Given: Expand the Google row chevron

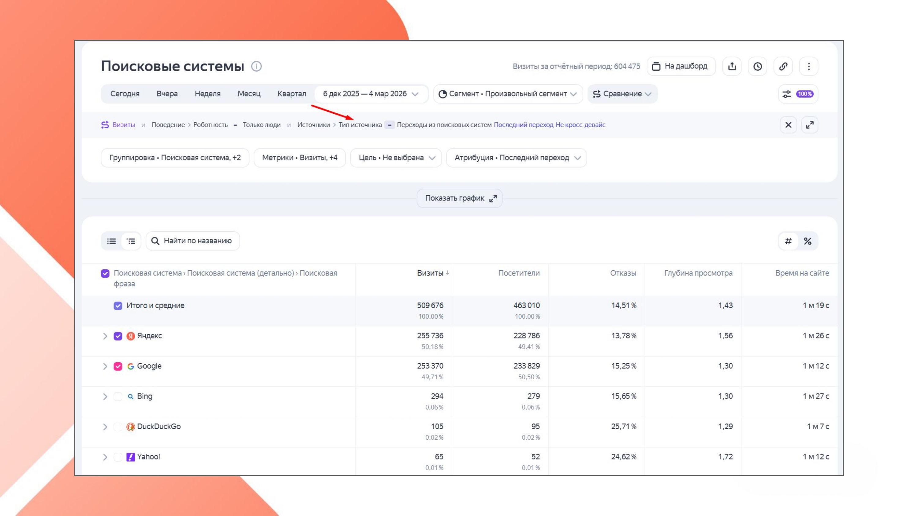Looking at the screenshot, I should [105, 367].
